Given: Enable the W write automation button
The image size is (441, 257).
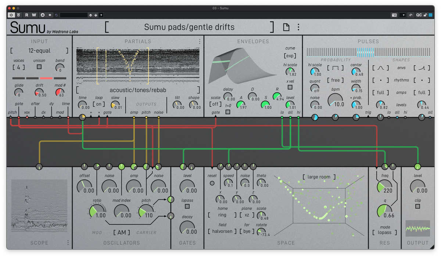Looking at the screenshot, I should point(34,15).
